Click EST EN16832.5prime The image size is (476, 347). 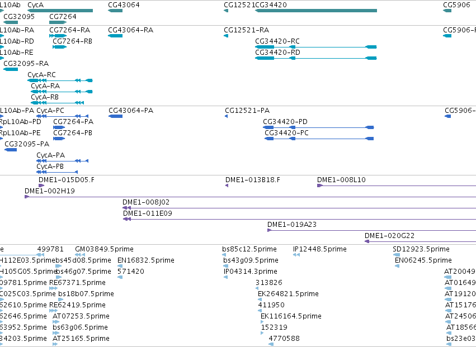[146, 261]
